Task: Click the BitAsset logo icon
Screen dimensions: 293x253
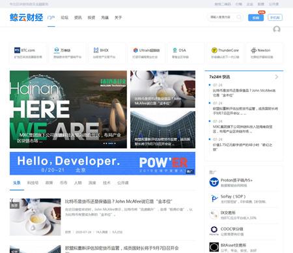Action: [x=214, y=247]
